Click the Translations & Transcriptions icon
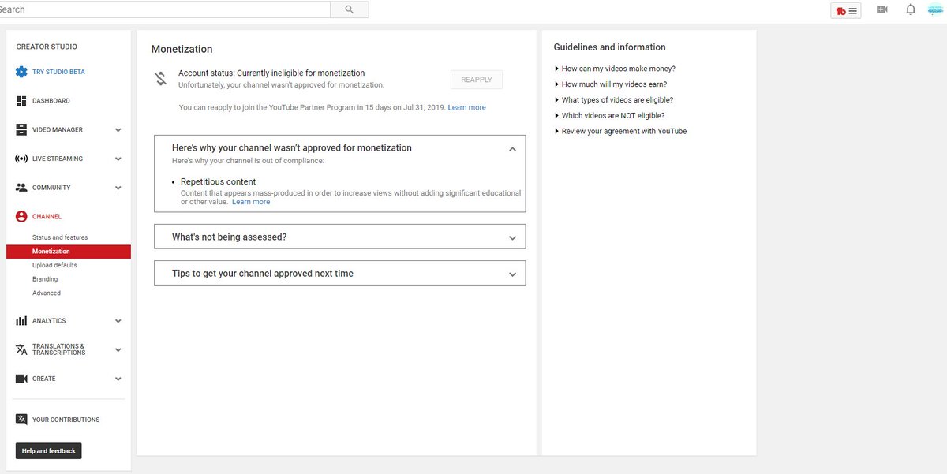 [x=21, y=349]
